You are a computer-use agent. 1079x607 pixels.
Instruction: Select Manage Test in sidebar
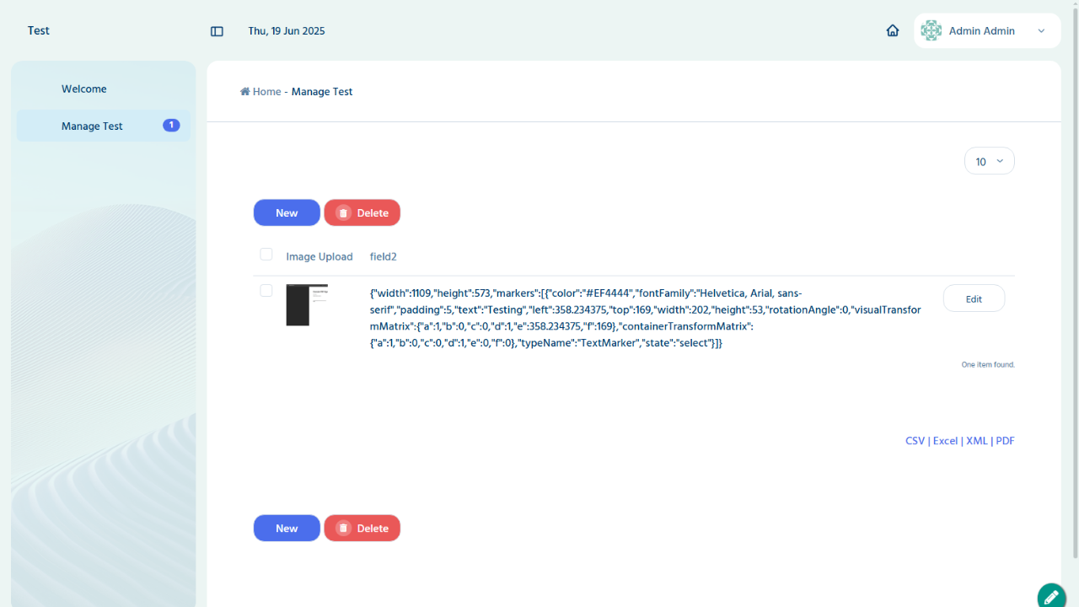92,126
